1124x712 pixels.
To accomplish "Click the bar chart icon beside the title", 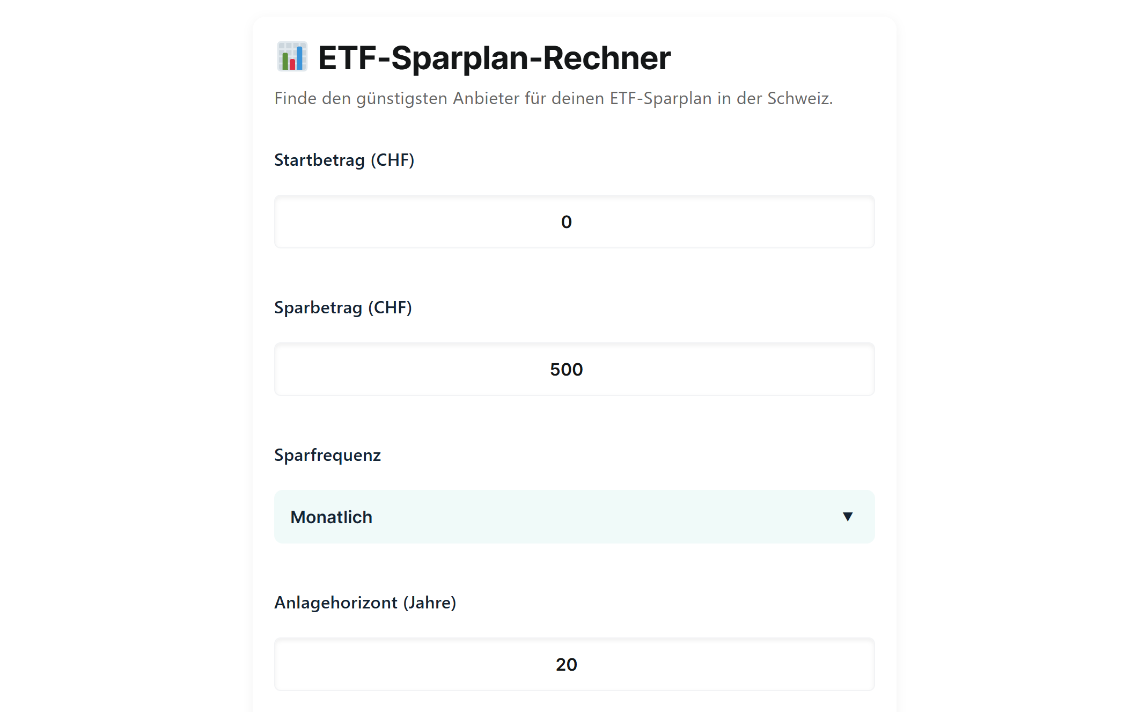I will click(292, 57).
